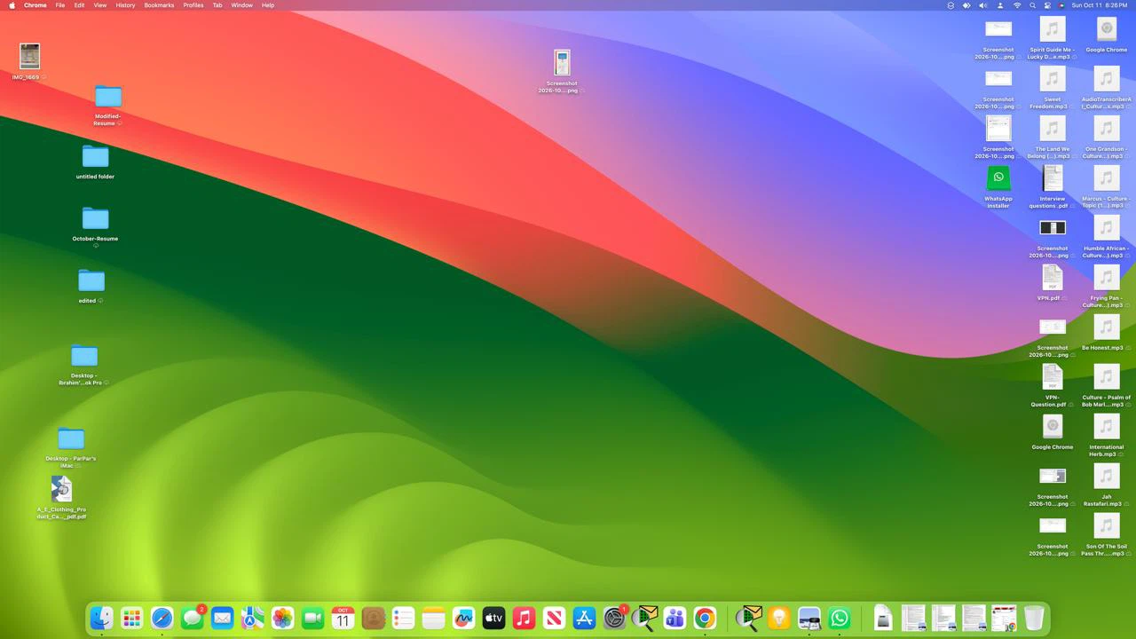
Task: Open Messages app with unread badge
Action: [x=193, y=618]
